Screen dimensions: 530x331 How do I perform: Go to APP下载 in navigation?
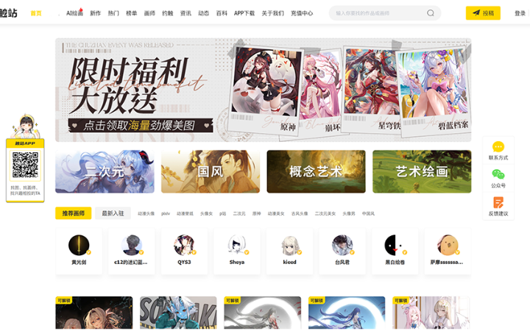coord(244,13)
